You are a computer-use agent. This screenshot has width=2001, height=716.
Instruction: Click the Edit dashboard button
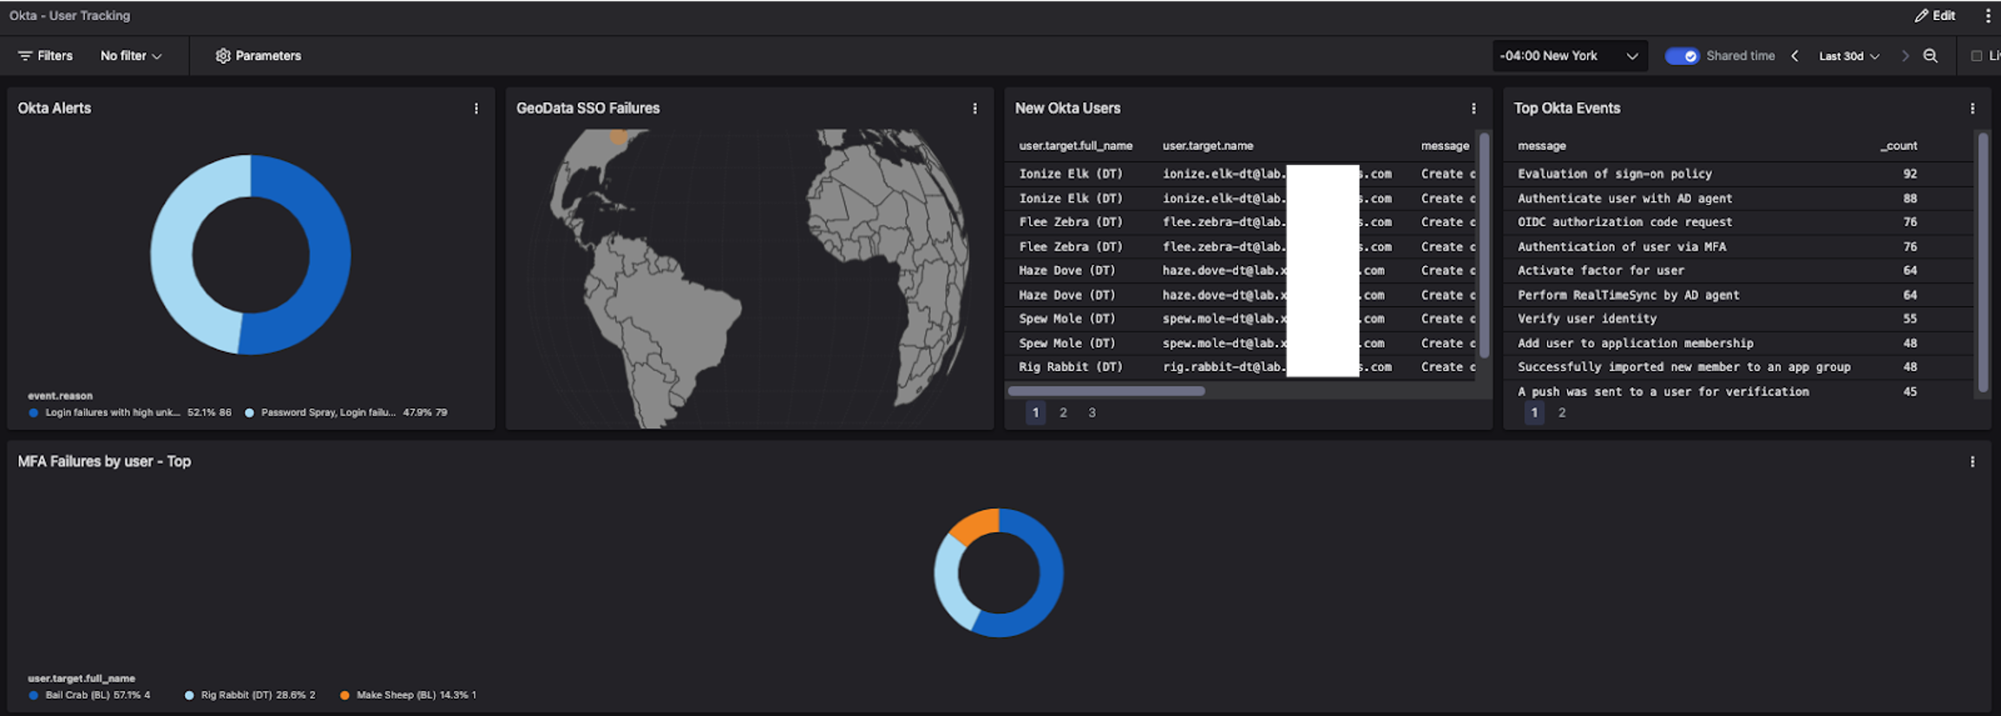[x=1934, y=16]
